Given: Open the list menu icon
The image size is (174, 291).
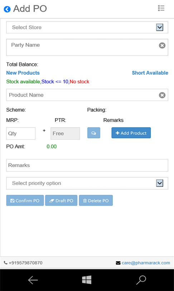Looking at the screenshot, I should (161, 8).
